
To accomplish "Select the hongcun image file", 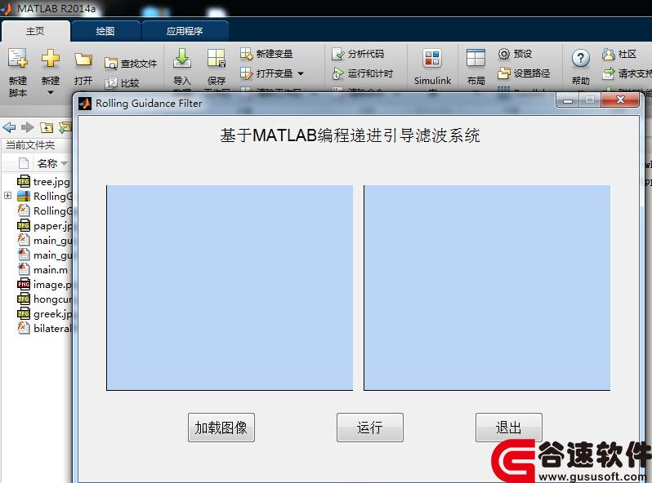I will 44,299.
